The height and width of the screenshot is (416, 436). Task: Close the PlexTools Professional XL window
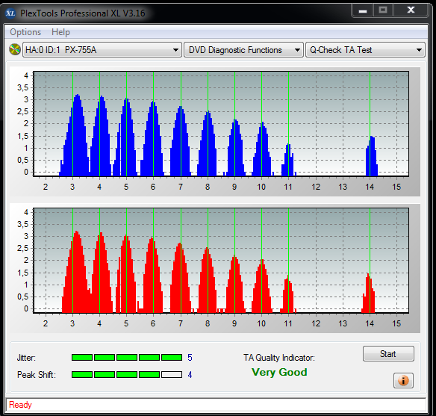[x=411, y=10]
